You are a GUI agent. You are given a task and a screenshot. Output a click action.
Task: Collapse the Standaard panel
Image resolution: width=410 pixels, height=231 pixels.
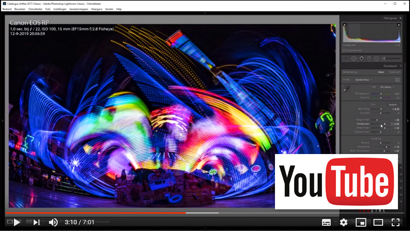400,66
